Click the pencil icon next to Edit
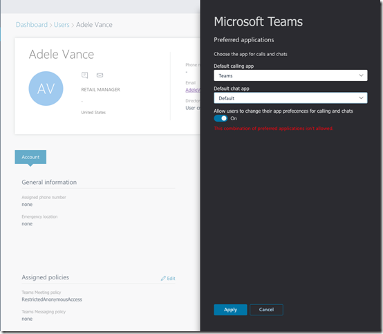383x334 pixels. [163, 278]
